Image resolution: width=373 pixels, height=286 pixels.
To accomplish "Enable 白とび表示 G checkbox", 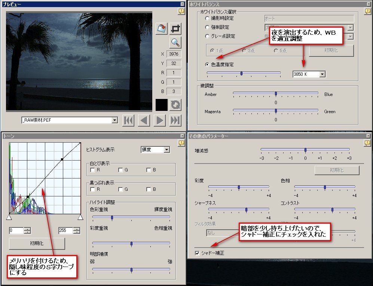I will (x=120, y=170).
